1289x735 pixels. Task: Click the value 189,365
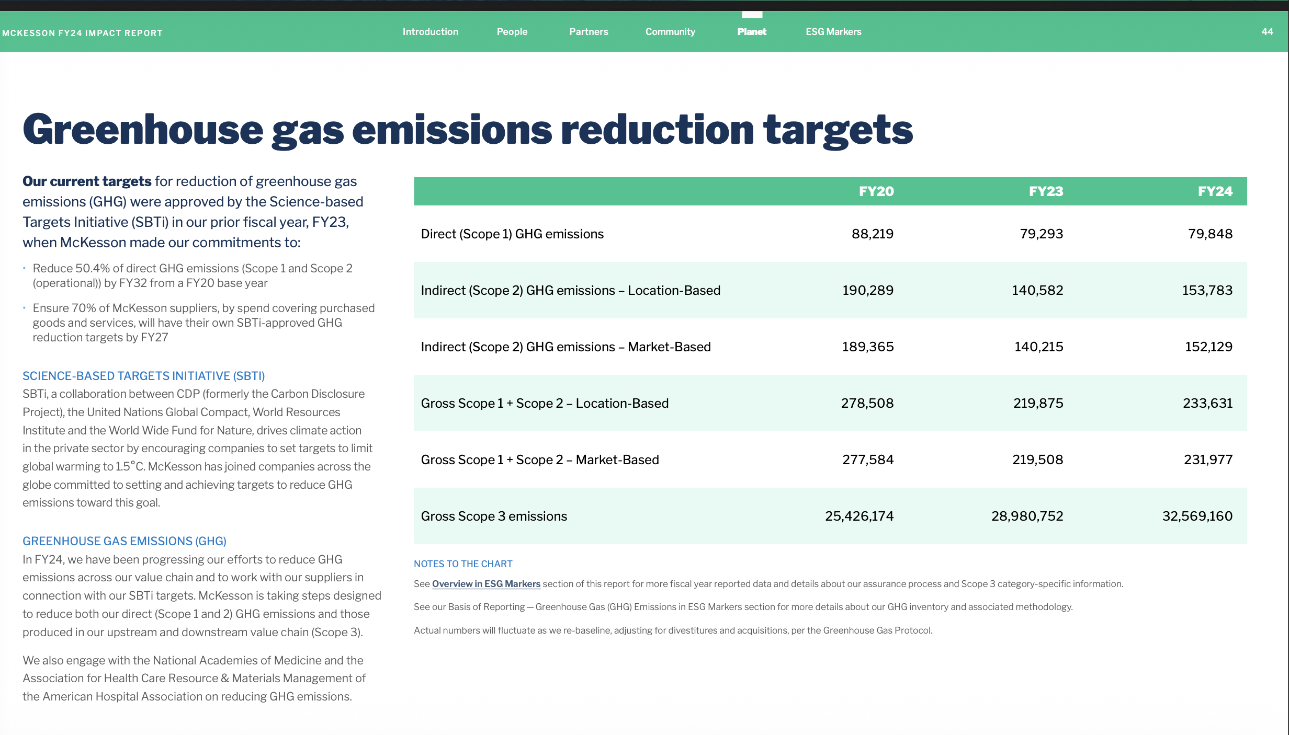pyautogui.click(x=868, y=347)
